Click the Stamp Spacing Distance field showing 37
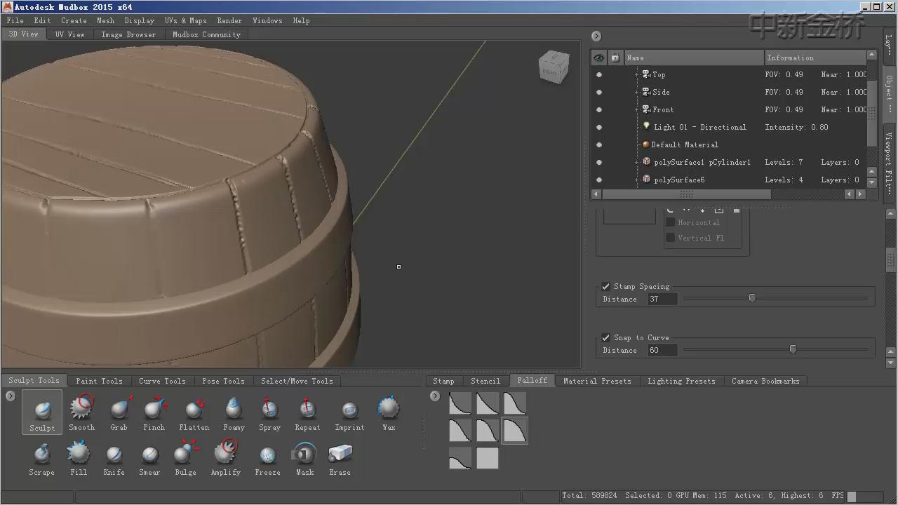Viewport: 898px width, 505px height. coord(662,299)
